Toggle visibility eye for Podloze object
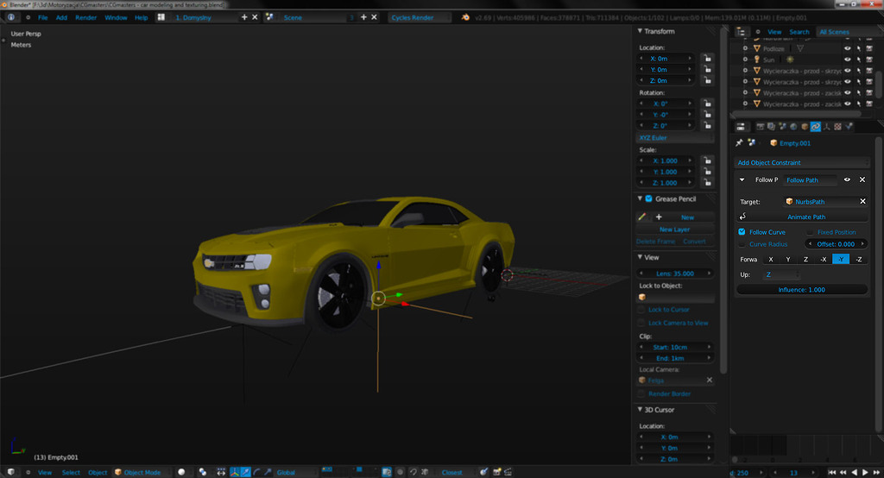 [x=848, y=48]
